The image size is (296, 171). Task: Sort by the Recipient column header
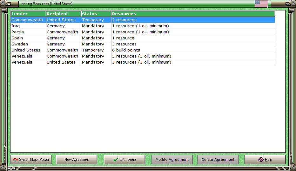[x=64, y=14]
